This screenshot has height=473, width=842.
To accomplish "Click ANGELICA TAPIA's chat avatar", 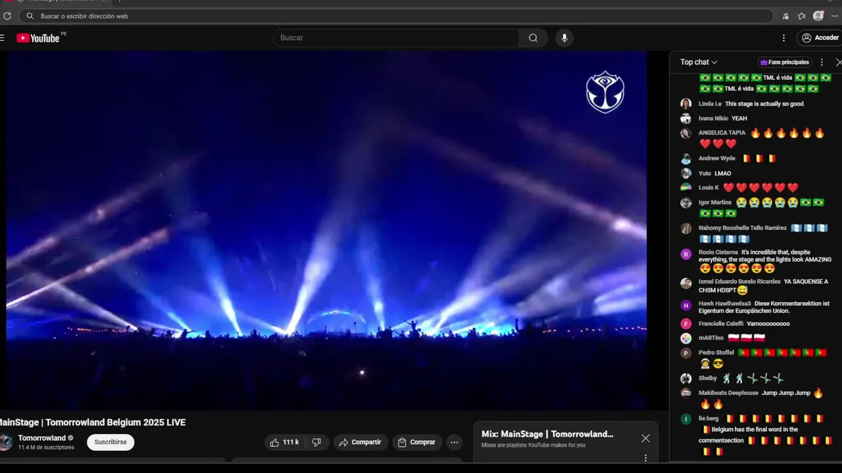I will pyautogui.click(x=685, y=133).
